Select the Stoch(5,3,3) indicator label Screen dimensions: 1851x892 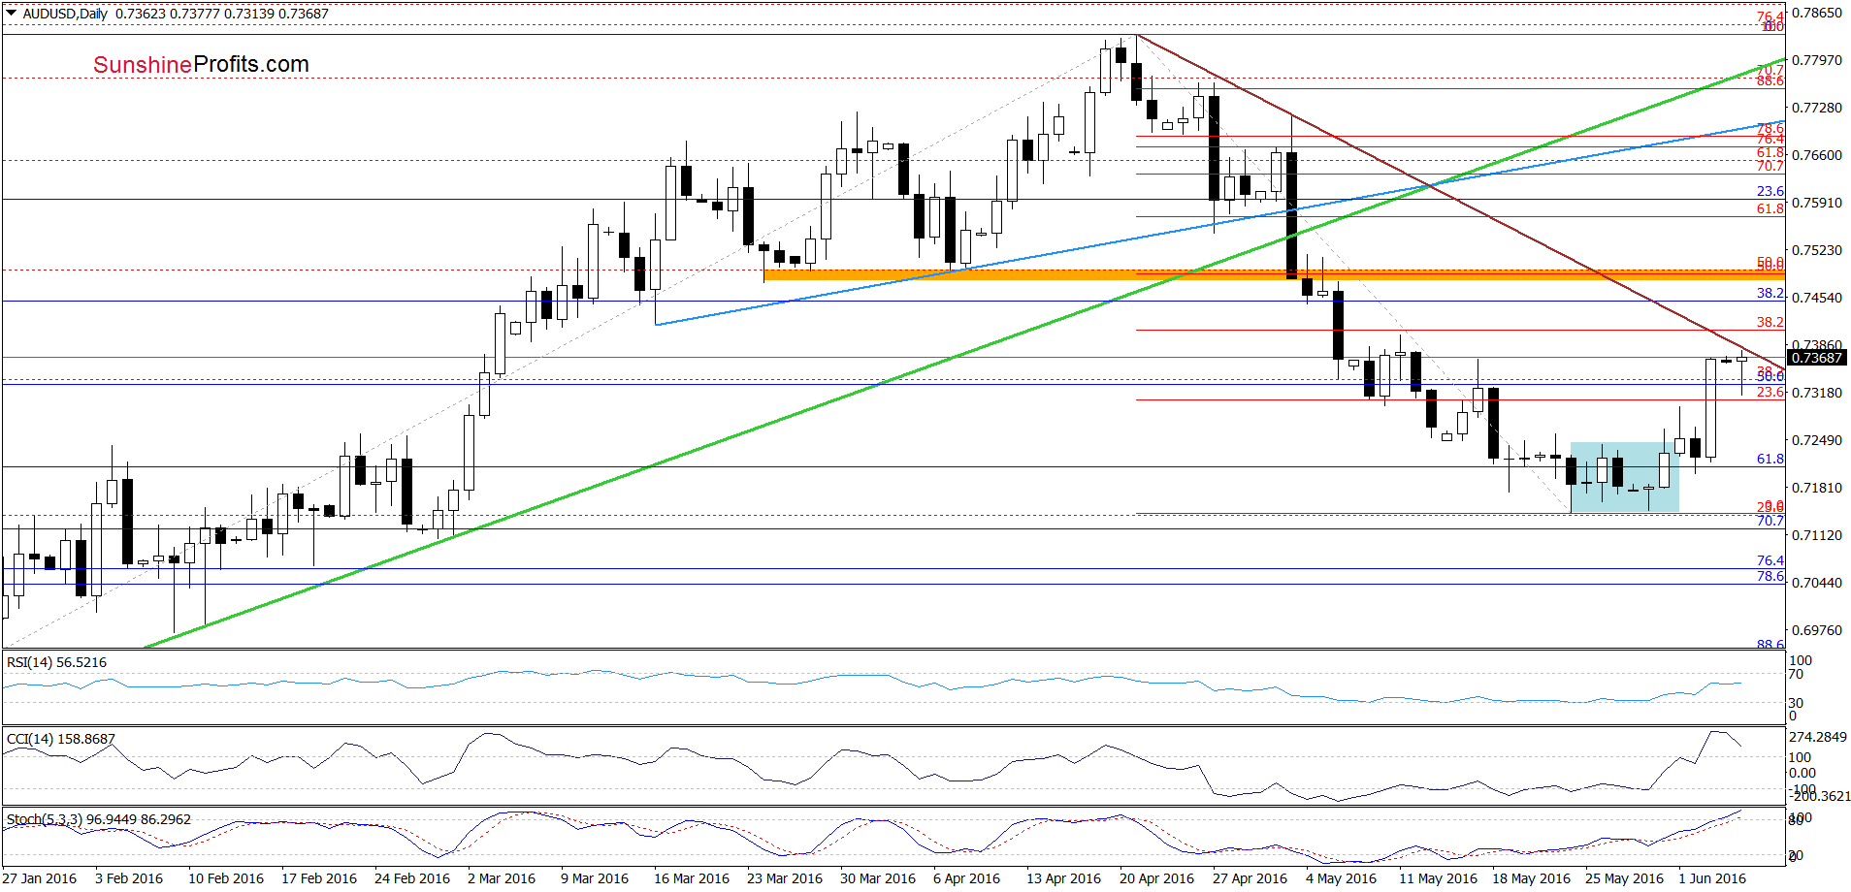pyautogui.click(x=99, y=819)
